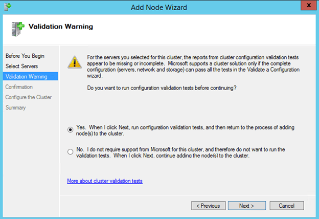The width and height of the screenshot is (319, 219).
Task: Jump to the Confirmation step in sidebar
Action: click(19, 87)
